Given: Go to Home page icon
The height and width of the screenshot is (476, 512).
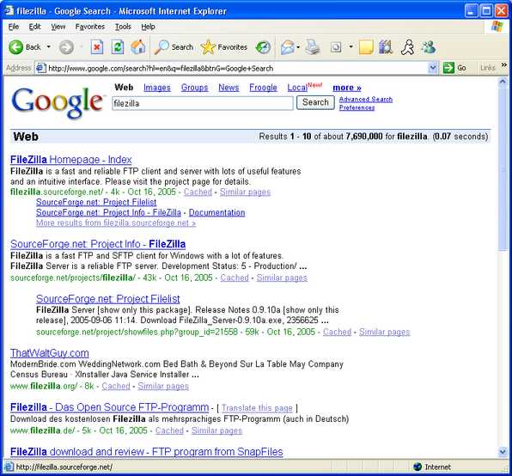Looking at the screenshot, I should 138,47.
